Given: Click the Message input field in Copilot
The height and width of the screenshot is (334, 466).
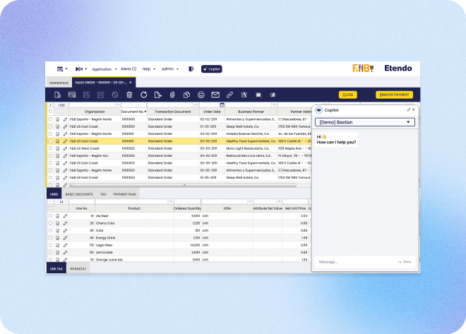Looking at the screenshot, I should 353,262.
